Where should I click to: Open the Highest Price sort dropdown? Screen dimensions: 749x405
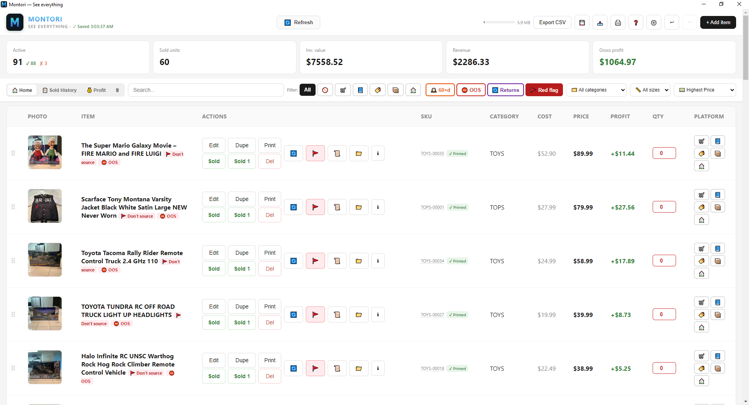705,90
